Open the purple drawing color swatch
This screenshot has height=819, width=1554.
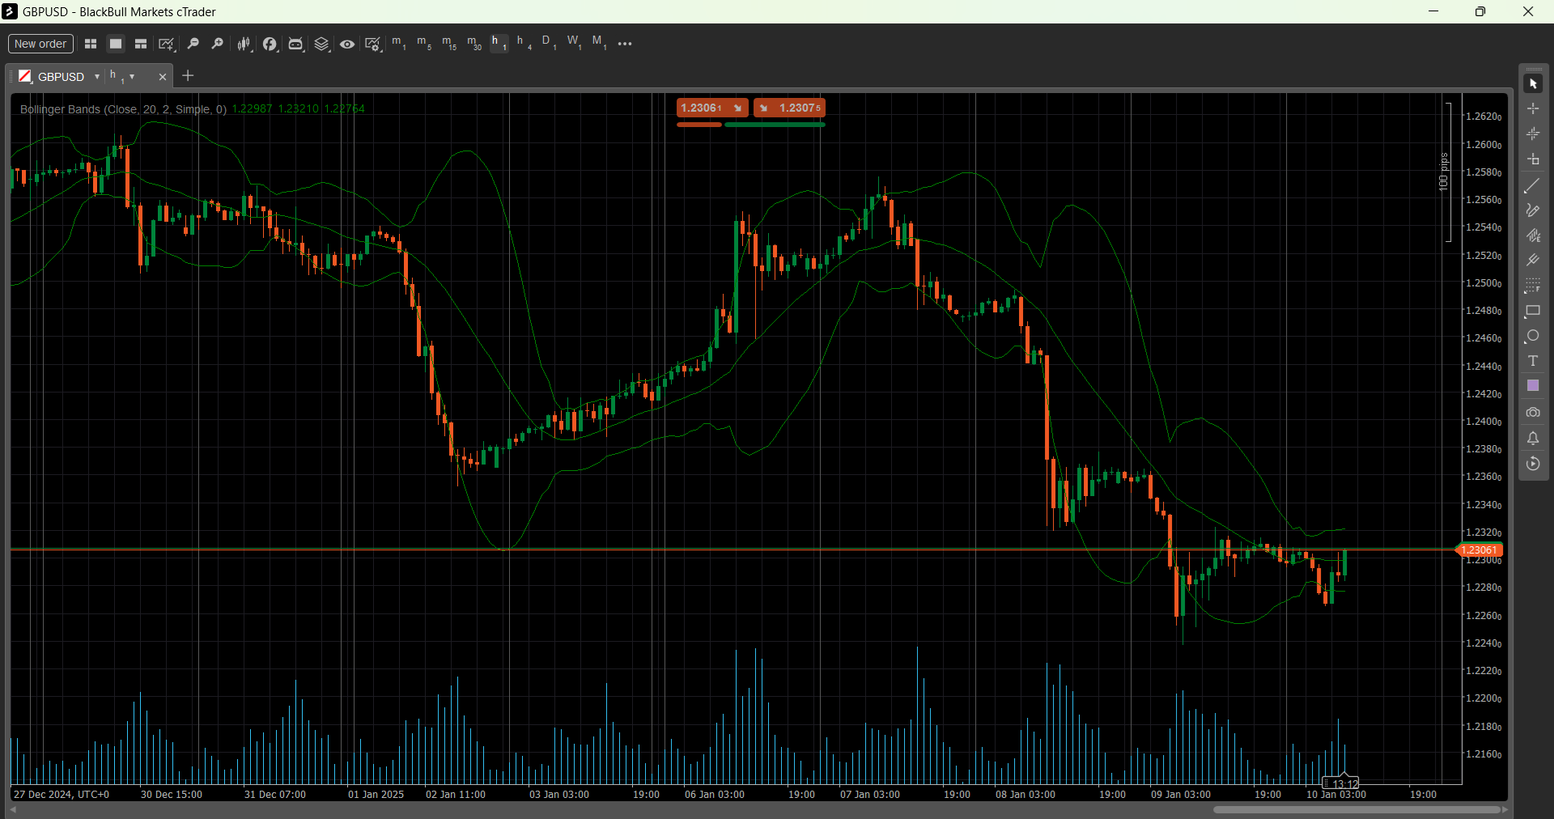pos(1532,386)
